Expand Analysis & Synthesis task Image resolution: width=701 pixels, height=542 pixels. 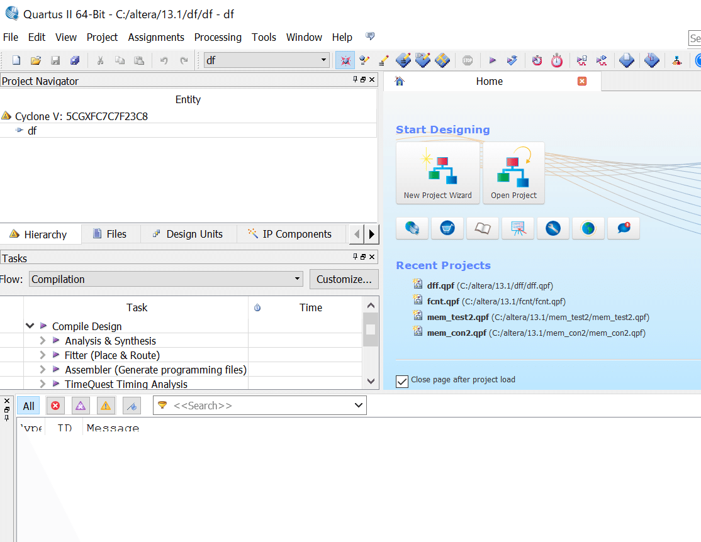(x=42, y=341)
